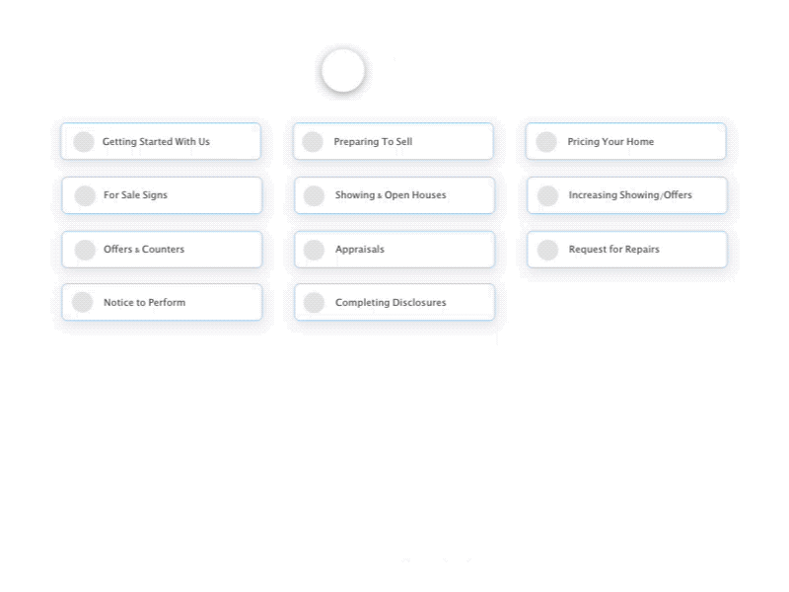Open Pricing Your Home

[626, 141]
